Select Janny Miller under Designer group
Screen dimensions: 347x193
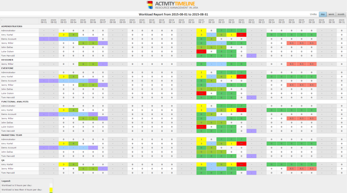8,64
